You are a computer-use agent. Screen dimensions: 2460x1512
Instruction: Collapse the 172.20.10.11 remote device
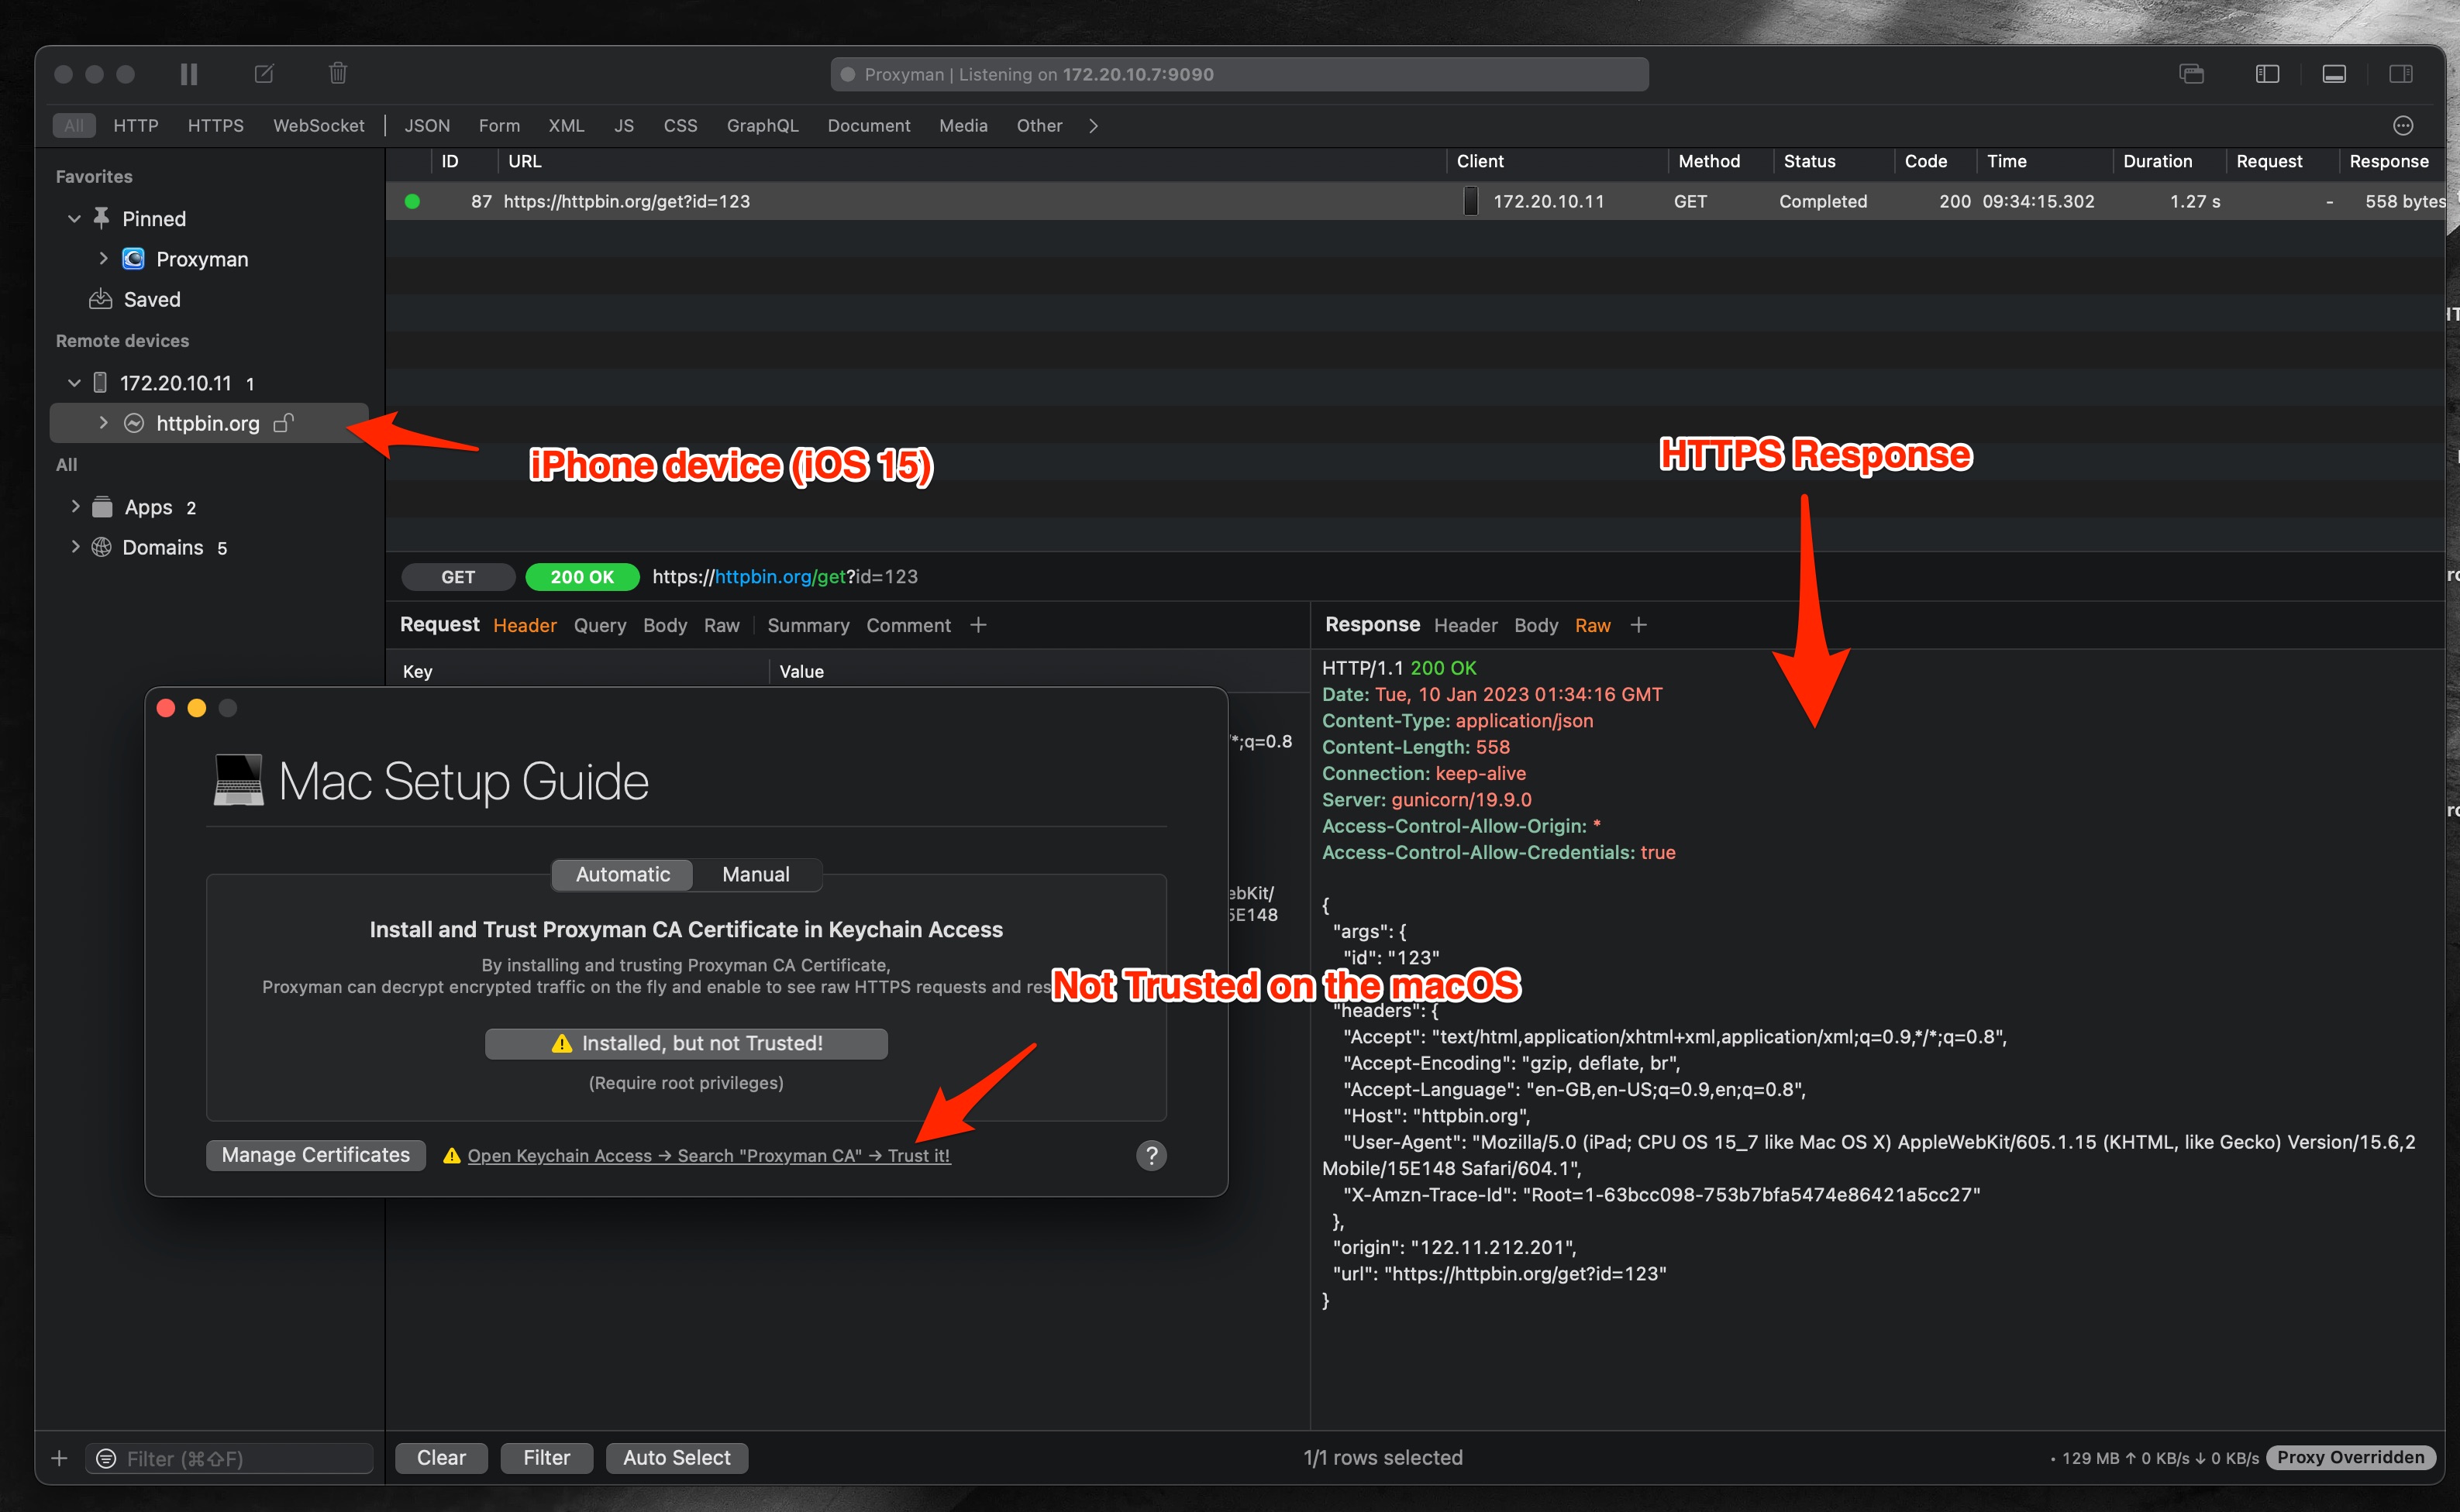coord(74,383)
